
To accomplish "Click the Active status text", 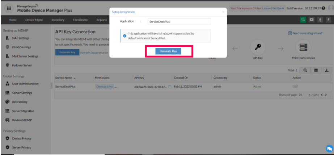I will pyautogui.click(x=257, y=87).
